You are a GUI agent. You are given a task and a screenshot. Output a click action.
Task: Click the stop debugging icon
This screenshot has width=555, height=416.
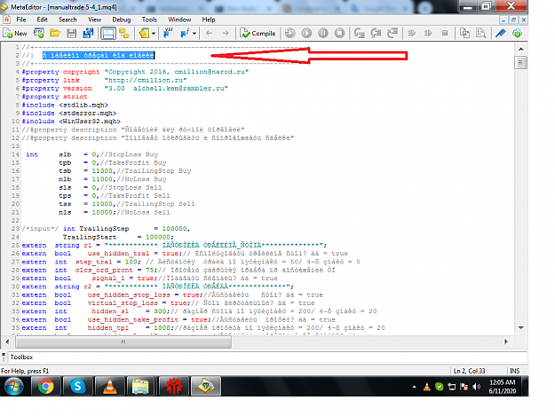tap(339, 33)
